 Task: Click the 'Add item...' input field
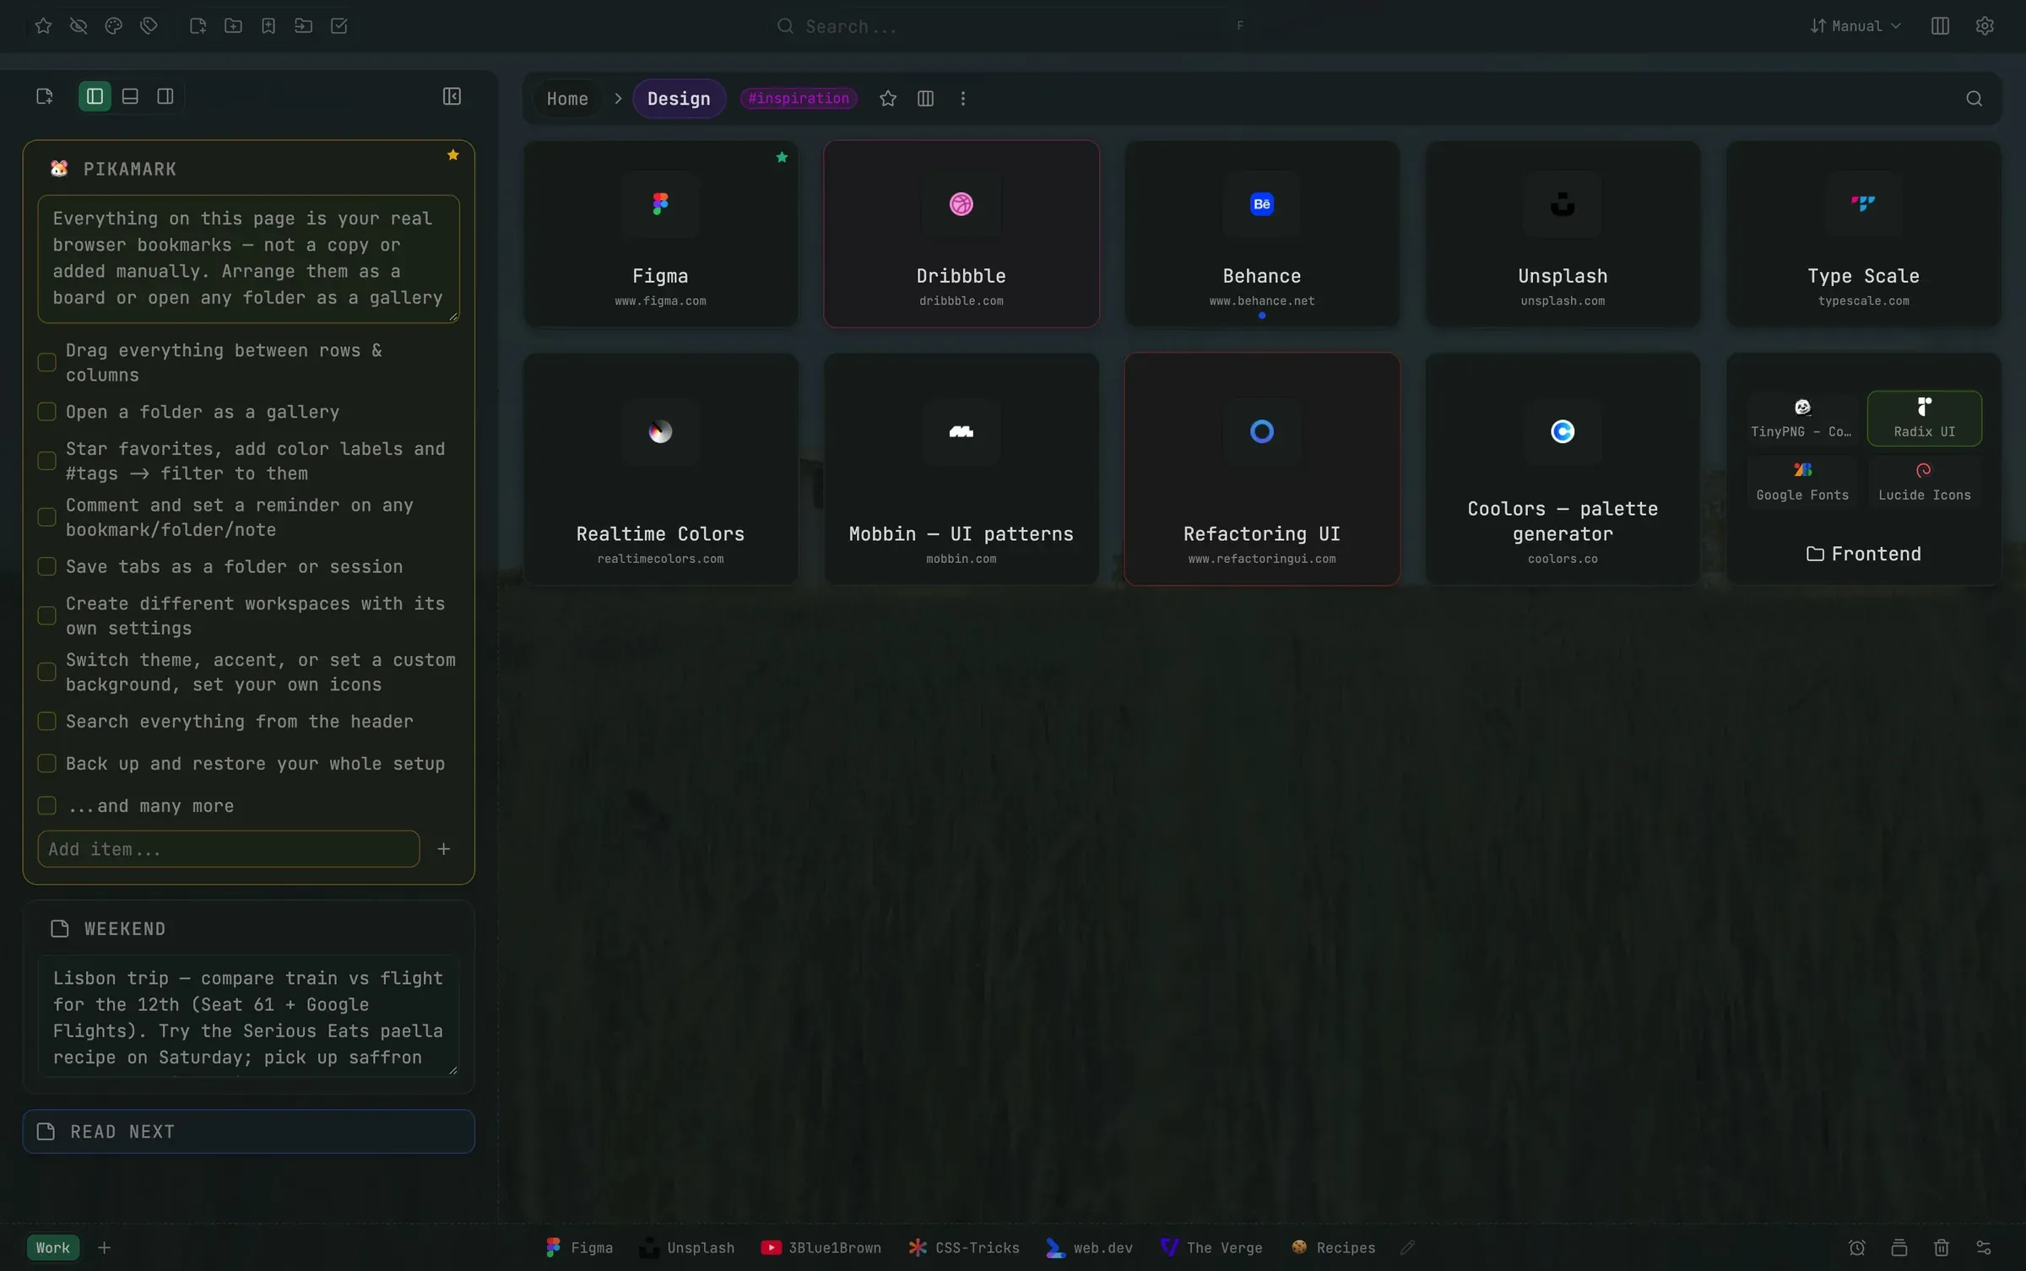[x=229, y=849]
